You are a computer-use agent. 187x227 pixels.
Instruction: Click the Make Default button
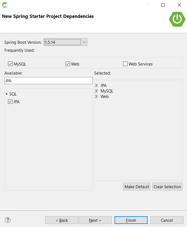pos(137,187)
